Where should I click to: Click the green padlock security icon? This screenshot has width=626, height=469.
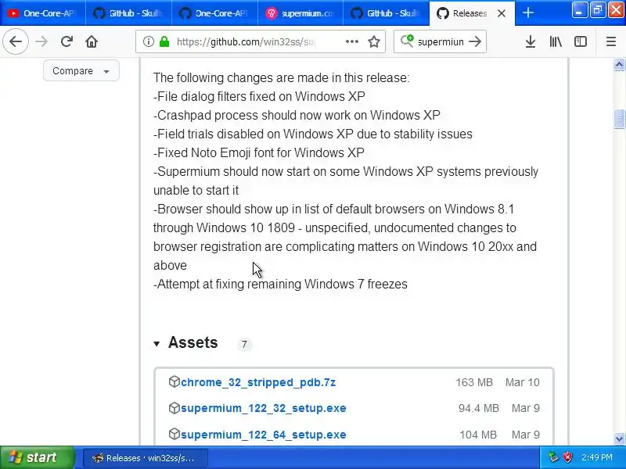(164, 41)
